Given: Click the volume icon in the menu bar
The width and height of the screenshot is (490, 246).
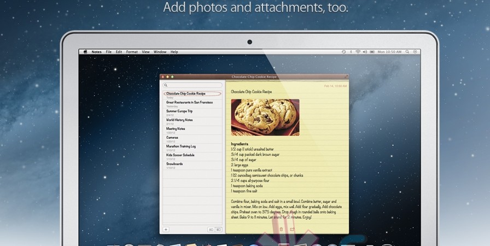Looking at the screenshot, I should tap(366, 52).
